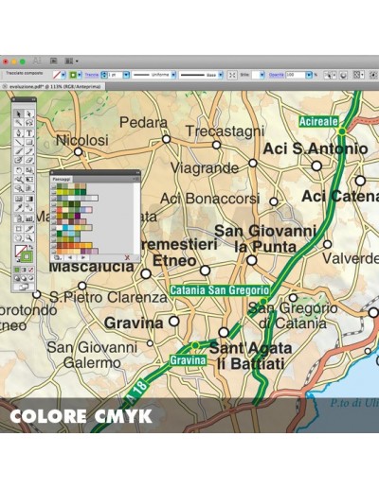Switch to Draw Behind mode
This screenshot has height=489, width=379.
(x=24, y=278)
